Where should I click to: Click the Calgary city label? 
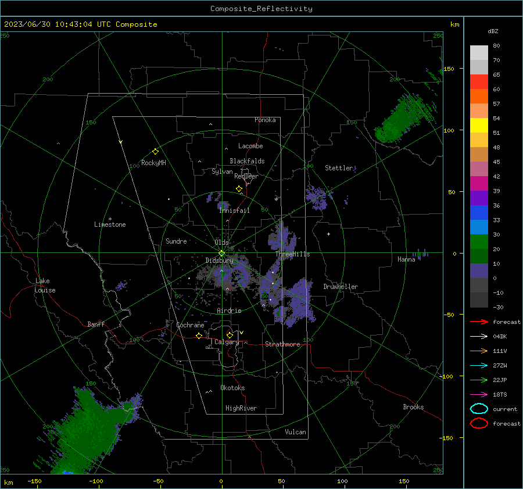227,342
